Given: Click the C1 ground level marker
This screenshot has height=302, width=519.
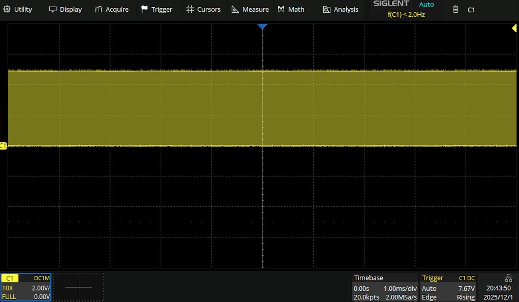Looking at the screenshot, I should click(3, 146).
